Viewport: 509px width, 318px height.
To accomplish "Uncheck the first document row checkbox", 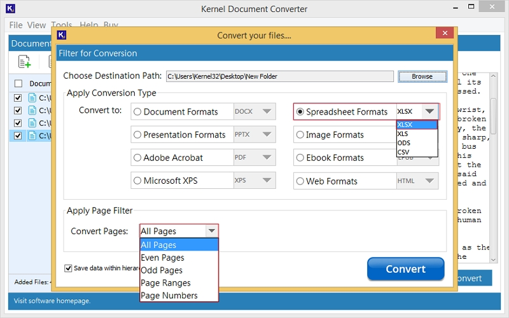I will coord(18,98).
